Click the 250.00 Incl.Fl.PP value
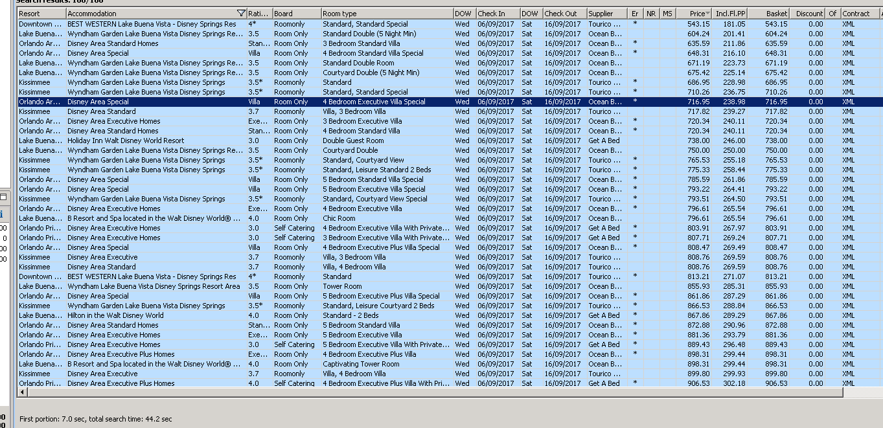Screen dimensions: 883x428 point(734,150)
